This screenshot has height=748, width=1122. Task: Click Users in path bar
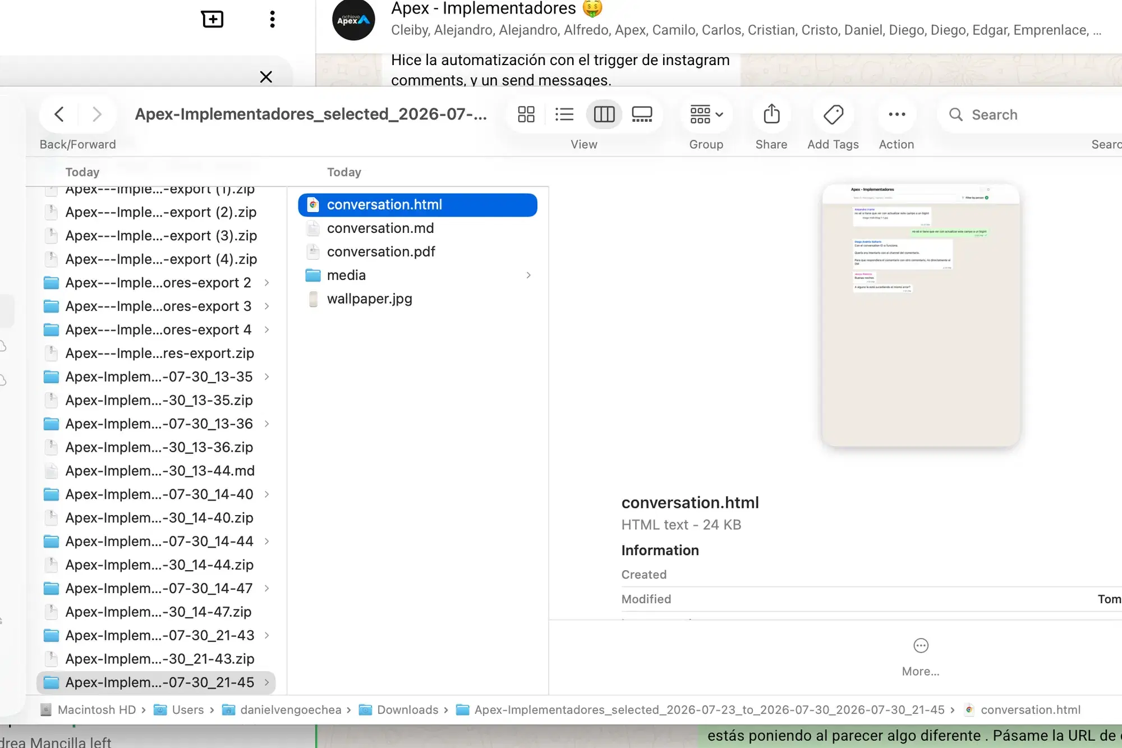click(179, 710)
